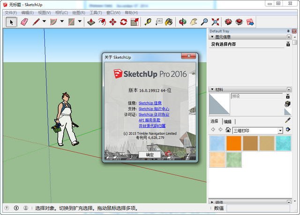Screen dimensions: 300x215
Task: Open the 三维打印 materials dropdown
Action: click(x=280, y=130)
